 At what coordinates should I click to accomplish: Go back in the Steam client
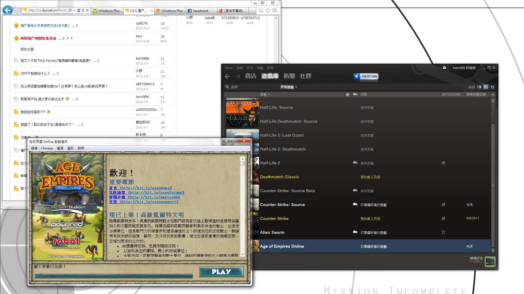(228, 76)
